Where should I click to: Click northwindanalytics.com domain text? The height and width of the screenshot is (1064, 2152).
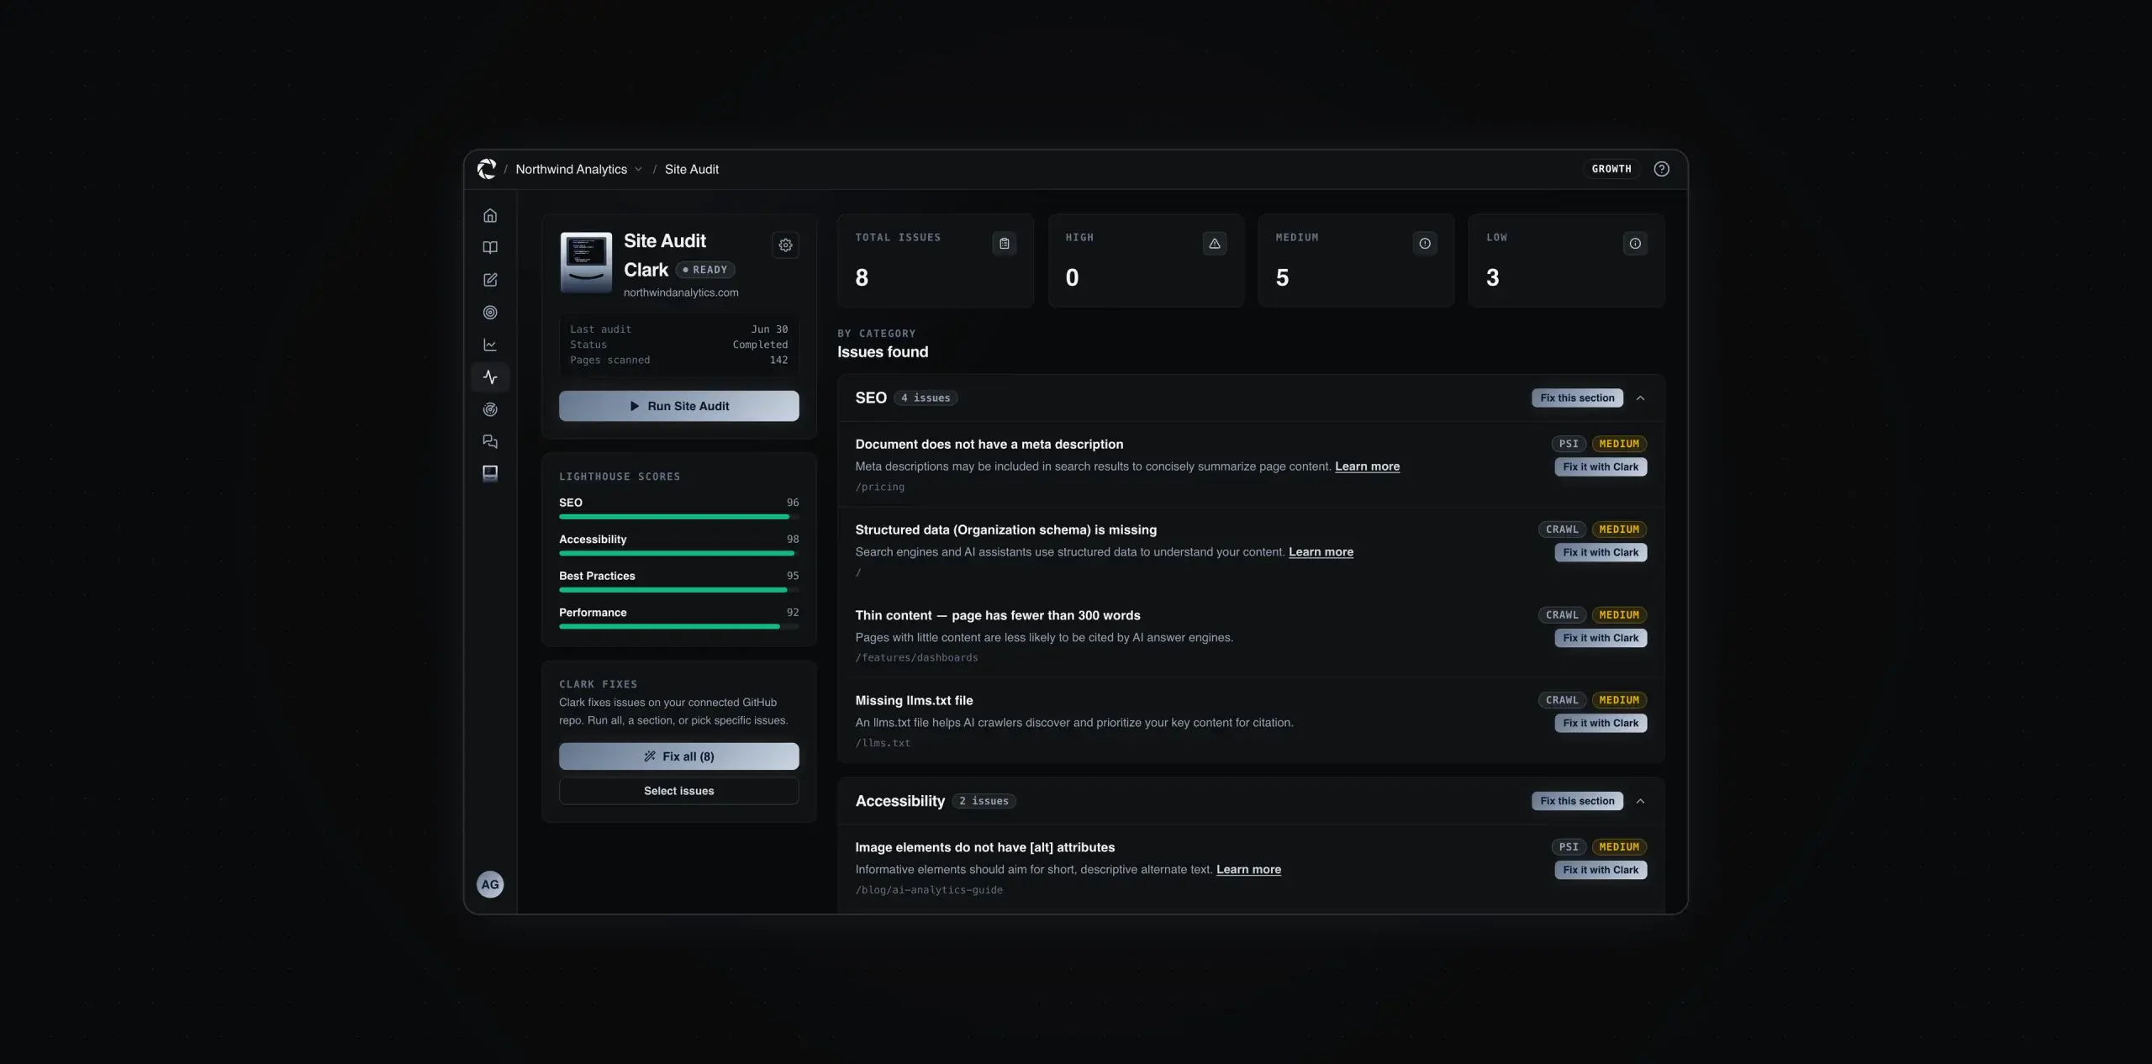pos(681,292)
